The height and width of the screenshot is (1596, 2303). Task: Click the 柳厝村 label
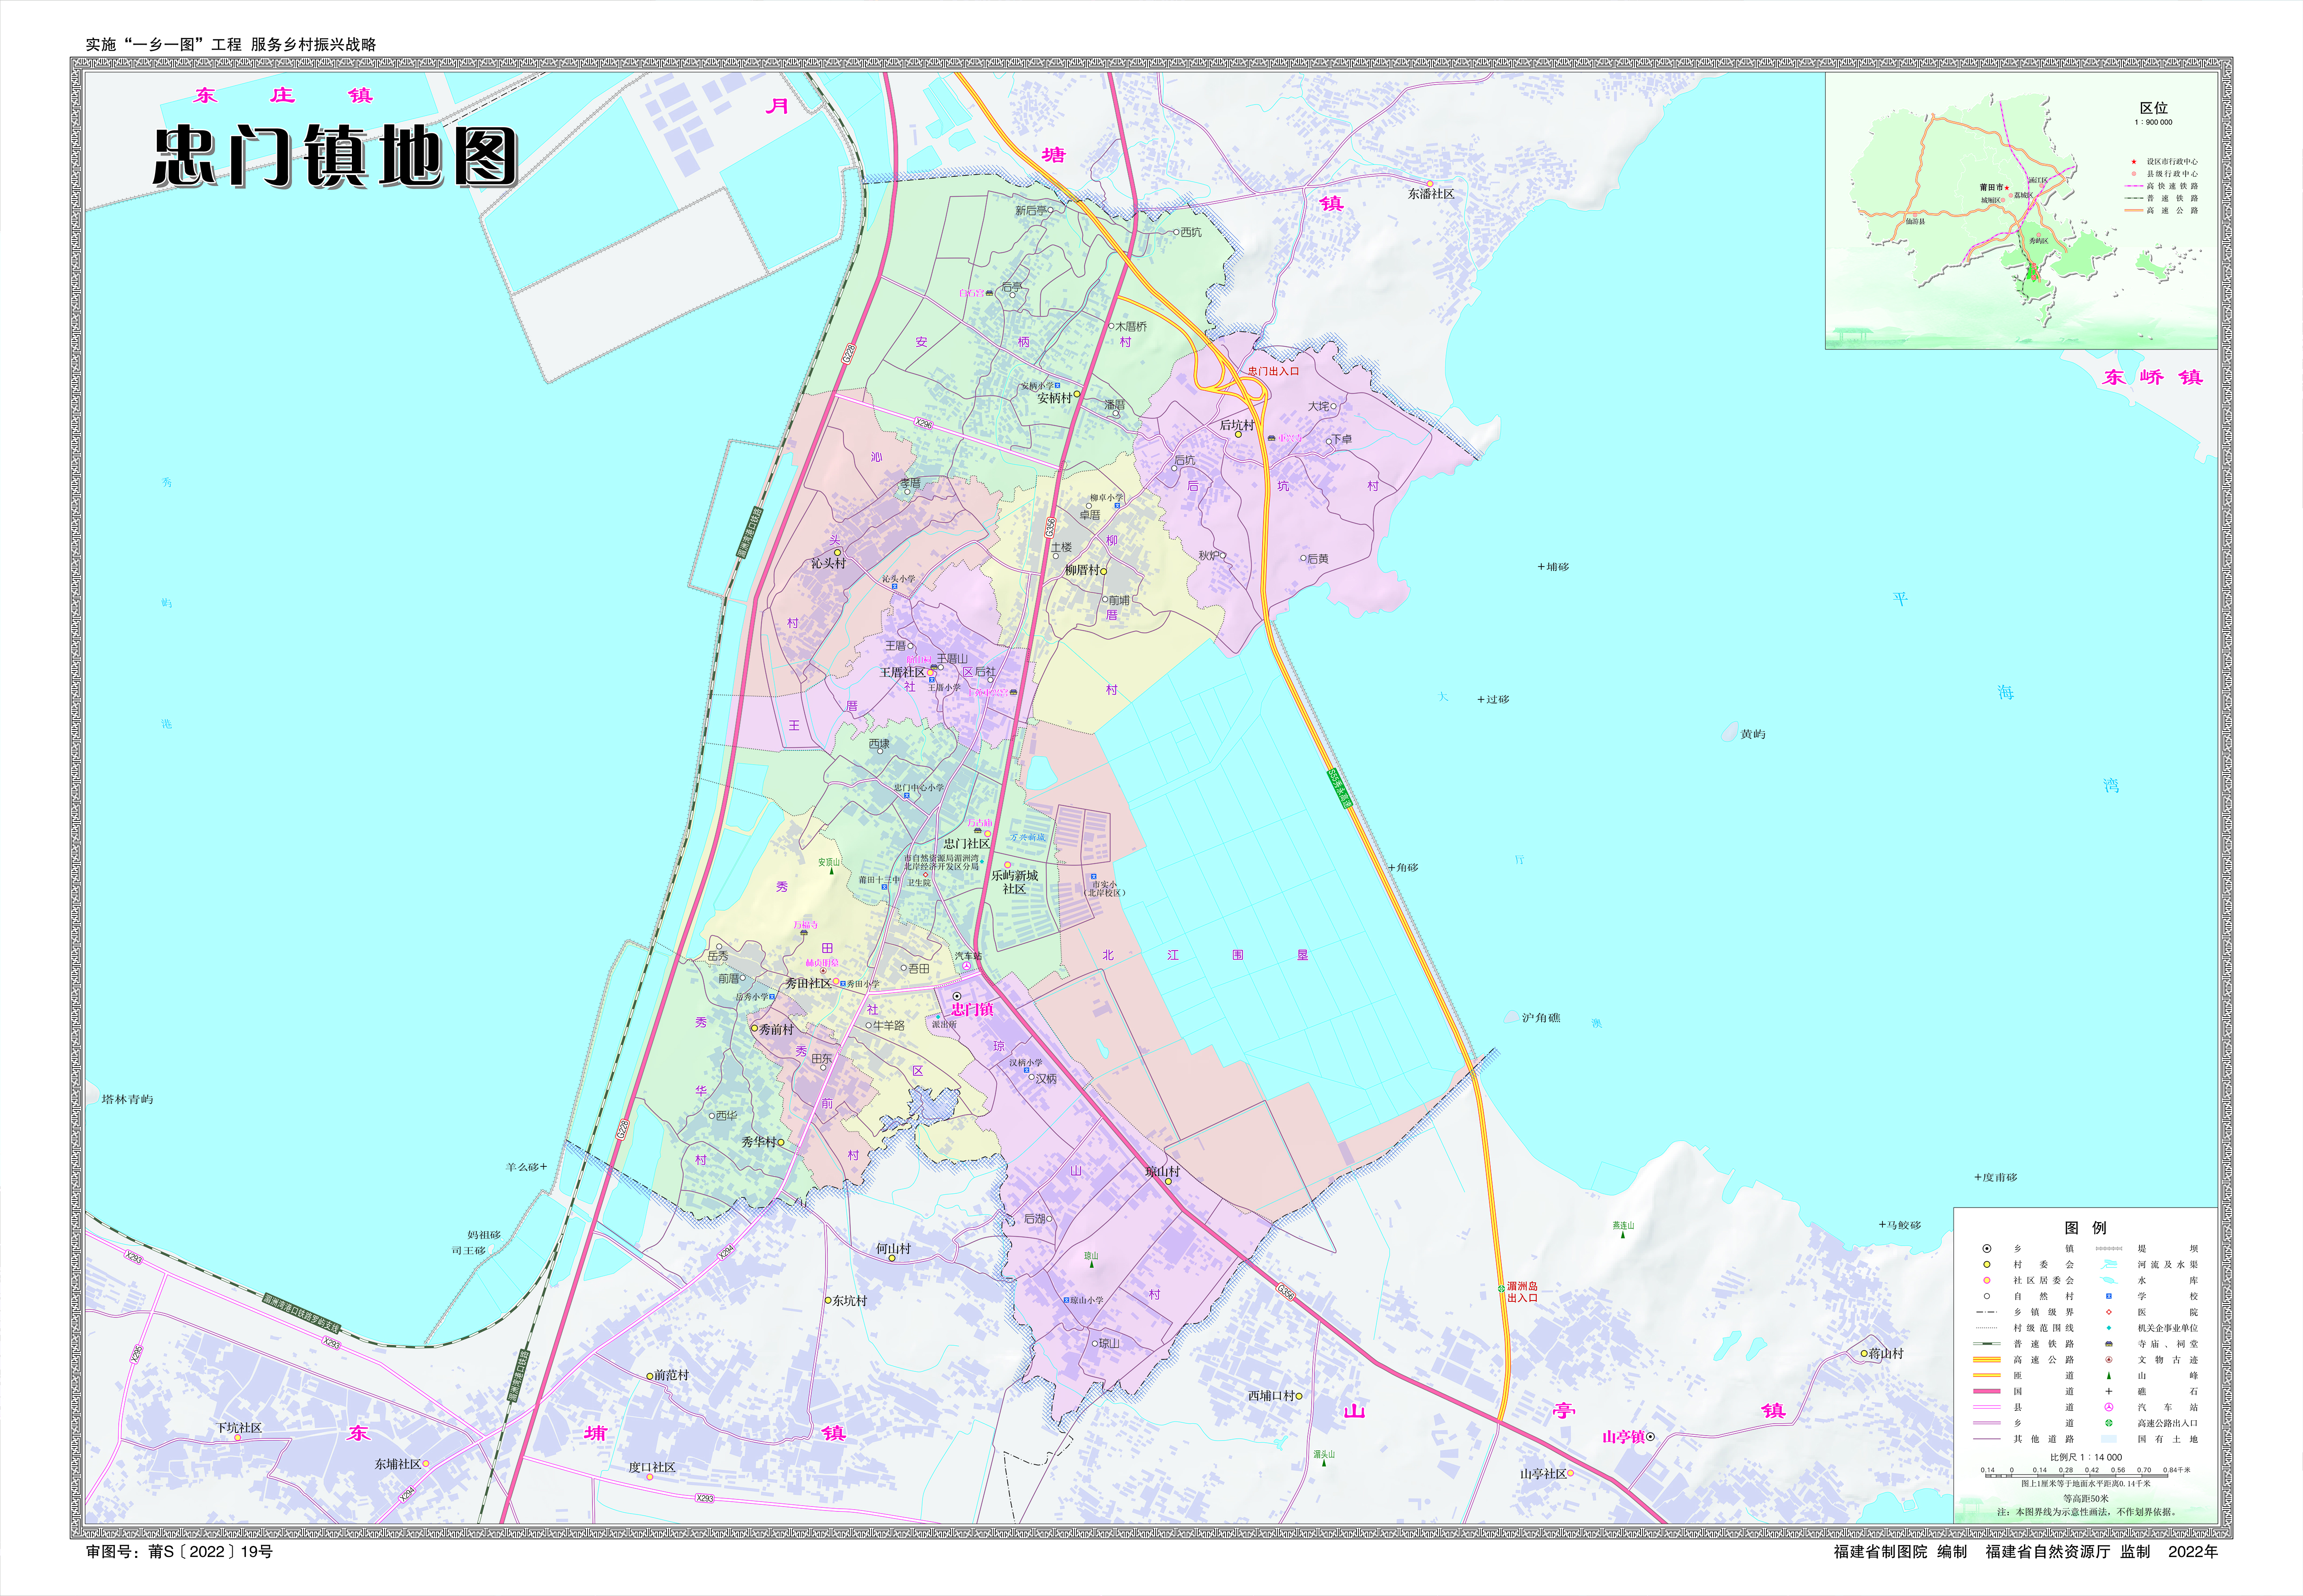pyautogui.click(x=1083, y=570)
